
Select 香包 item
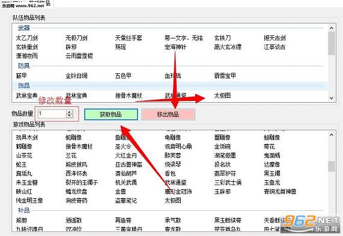coord(170,174)
